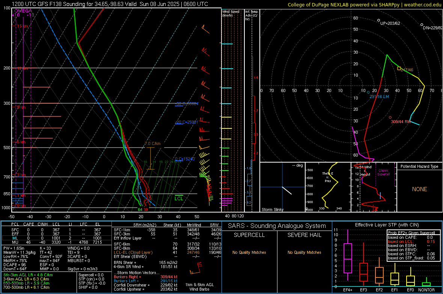This screenshot has width=443, height=294.
Task: Click the 'SigSvr = 0 m3/s3' value
Action: coord(83,269)
